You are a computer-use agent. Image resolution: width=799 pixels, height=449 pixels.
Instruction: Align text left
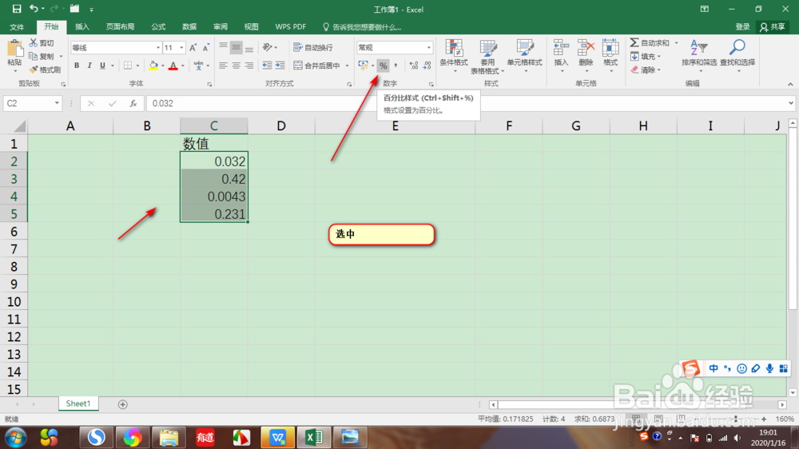[223, 66]
